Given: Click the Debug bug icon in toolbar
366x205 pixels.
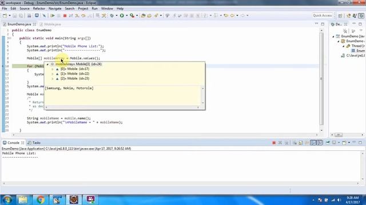Looking at the screenshot, I should pyautogui.click(x=112, y=15).
